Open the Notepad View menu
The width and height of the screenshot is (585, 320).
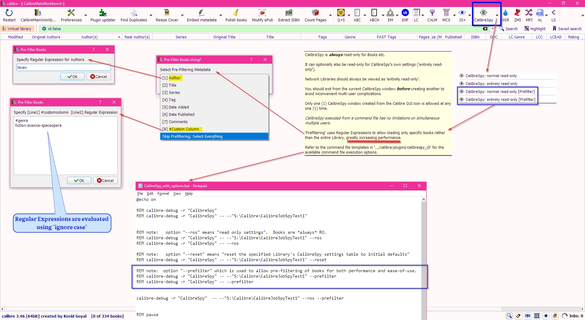point(177,194)
